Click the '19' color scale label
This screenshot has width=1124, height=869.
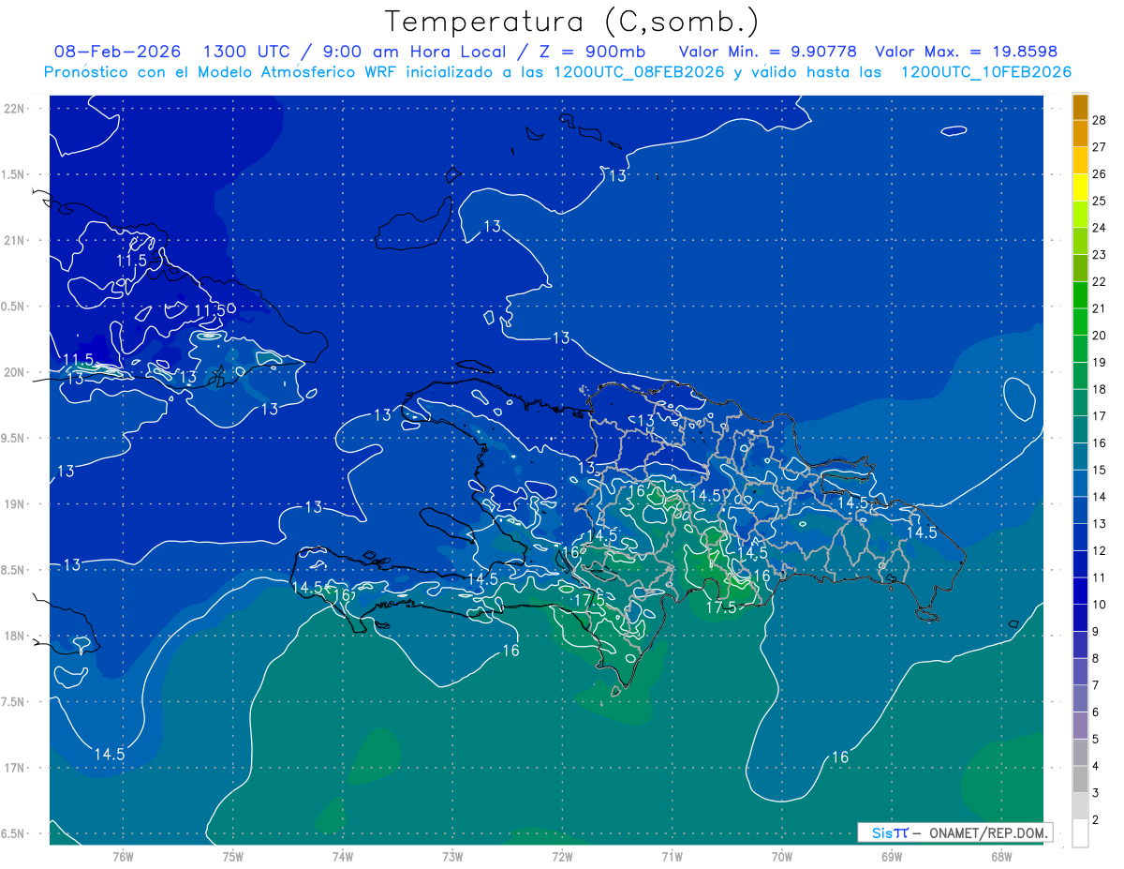1100,362
